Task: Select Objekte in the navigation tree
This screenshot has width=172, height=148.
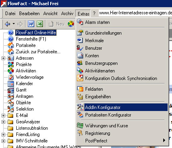Action: pos(23,103)
